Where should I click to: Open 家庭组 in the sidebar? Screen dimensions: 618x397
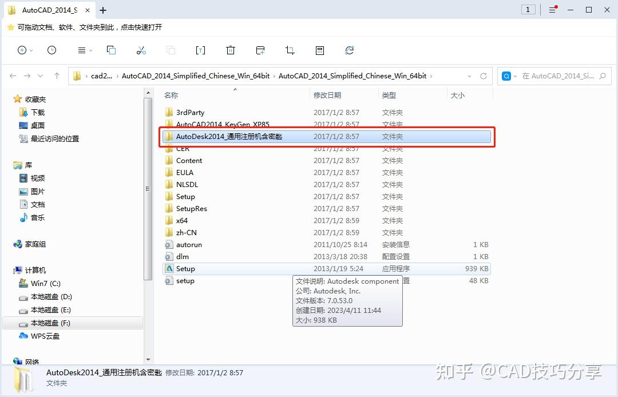click(x=30, y=244)
